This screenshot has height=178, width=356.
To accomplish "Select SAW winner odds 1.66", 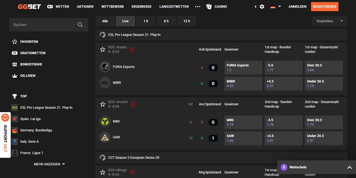I will click(x=244, y=138).
